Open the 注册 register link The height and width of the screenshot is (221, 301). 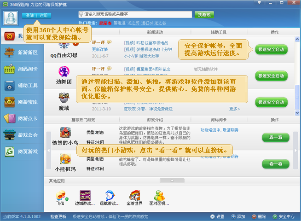44,15
